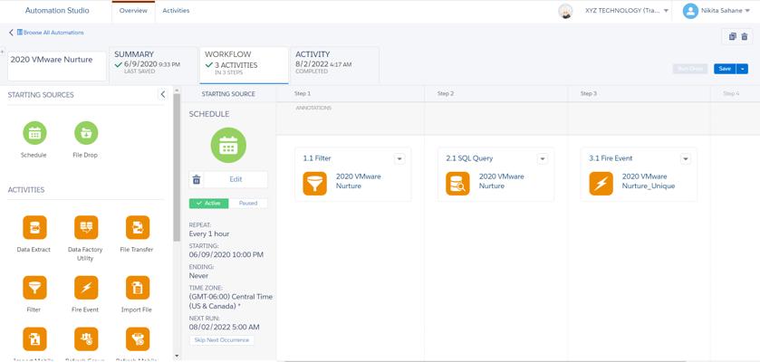Click the Refresh Mobile activity icon in bottom row

tap(138, 339)
